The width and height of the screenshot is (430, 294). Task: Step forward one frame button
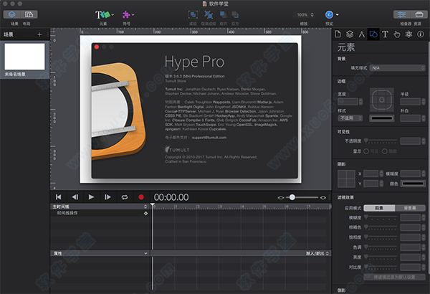point(107,197)
